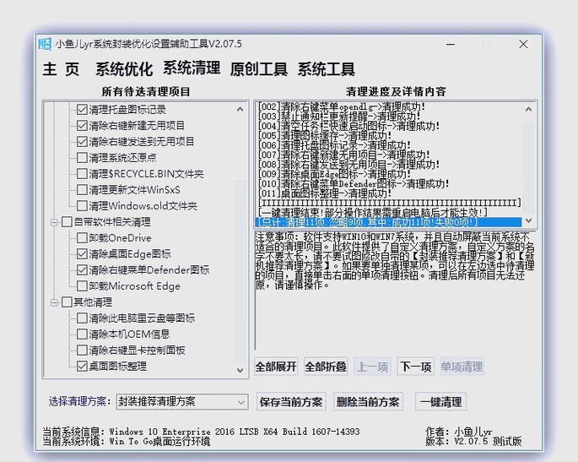Check 清理Windows.old文件夹
578x462 pixels.
pyautogui.click(x=82, y=206)
